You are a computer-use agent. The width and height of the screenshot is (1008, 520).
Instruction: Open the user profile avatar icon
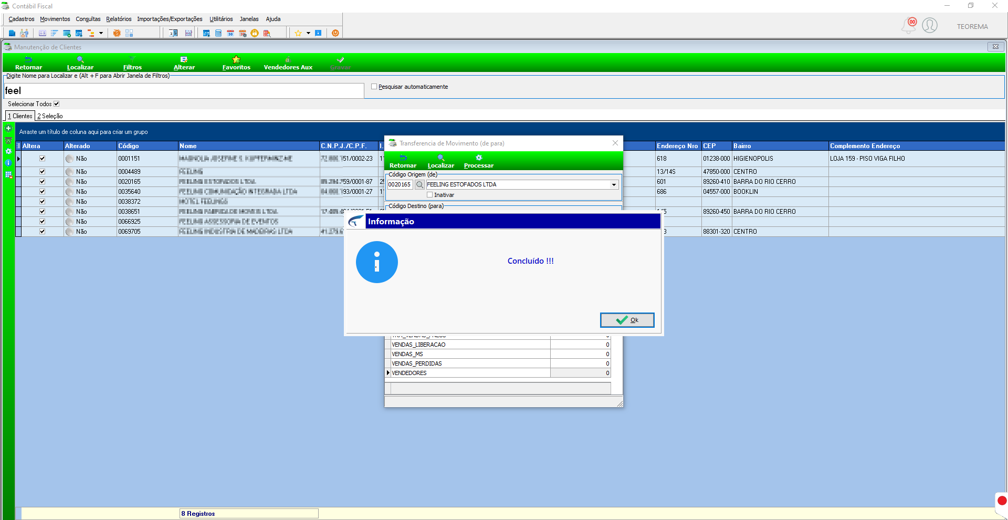tap(930, 25)
